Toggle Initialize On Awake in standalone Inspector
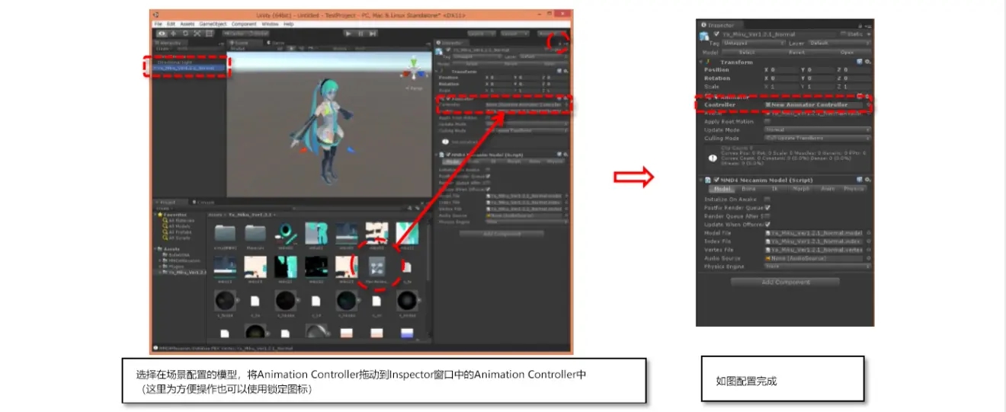 point(767,199)
